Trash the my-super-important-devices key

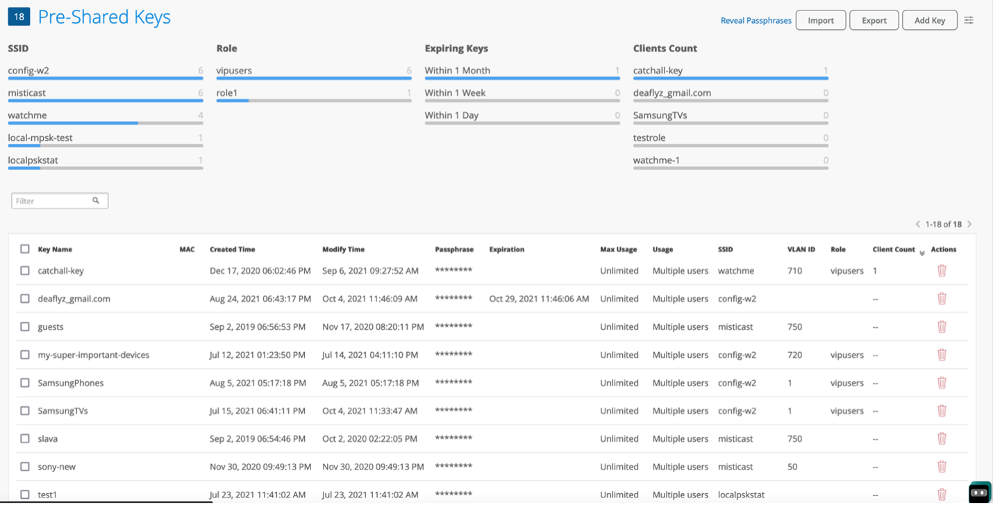coord(942,355)
